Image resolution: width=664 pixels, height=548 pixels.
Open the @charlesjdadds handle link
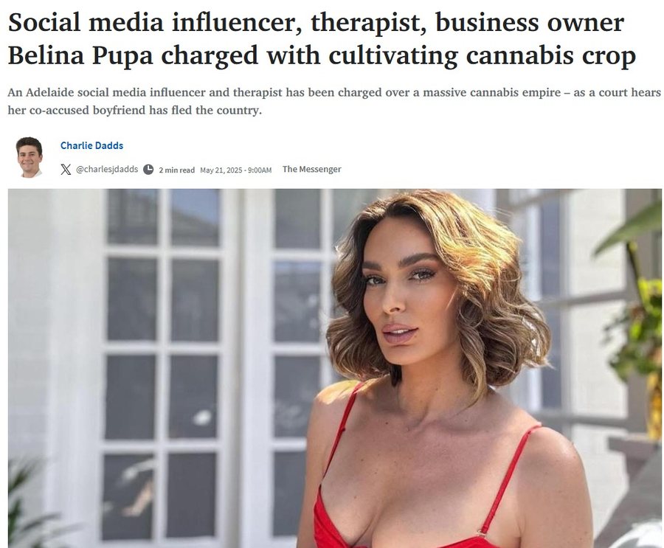pos(107,169)
